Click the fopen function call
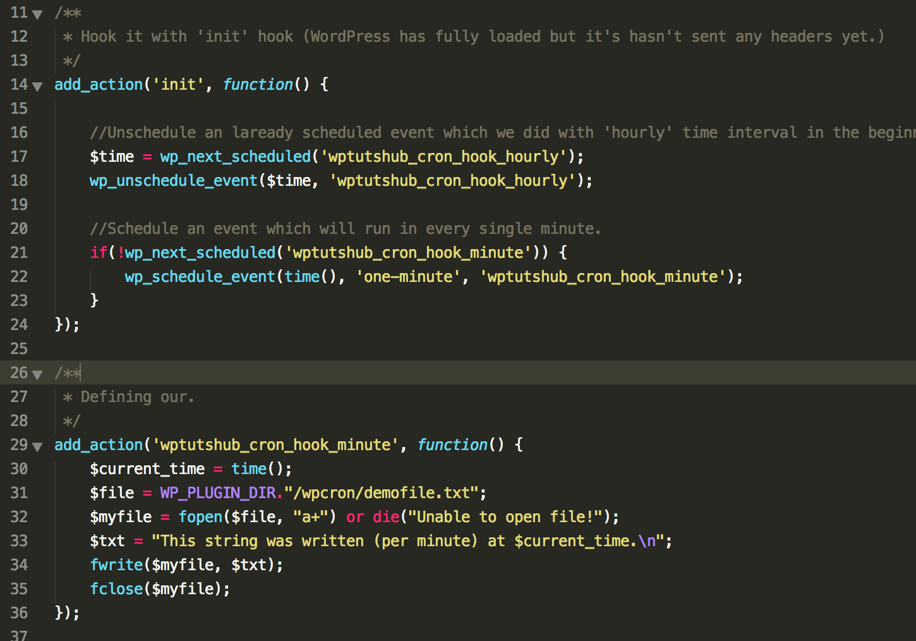This screenshot has height=641, width=916. click(200, 517)
